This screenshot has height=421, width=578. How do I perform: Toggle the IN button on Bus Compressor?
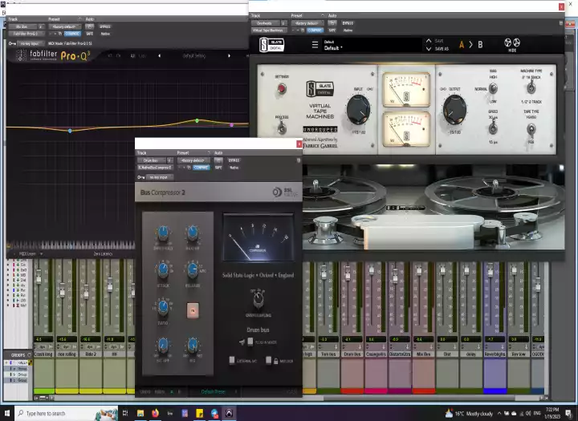(193, 310)
